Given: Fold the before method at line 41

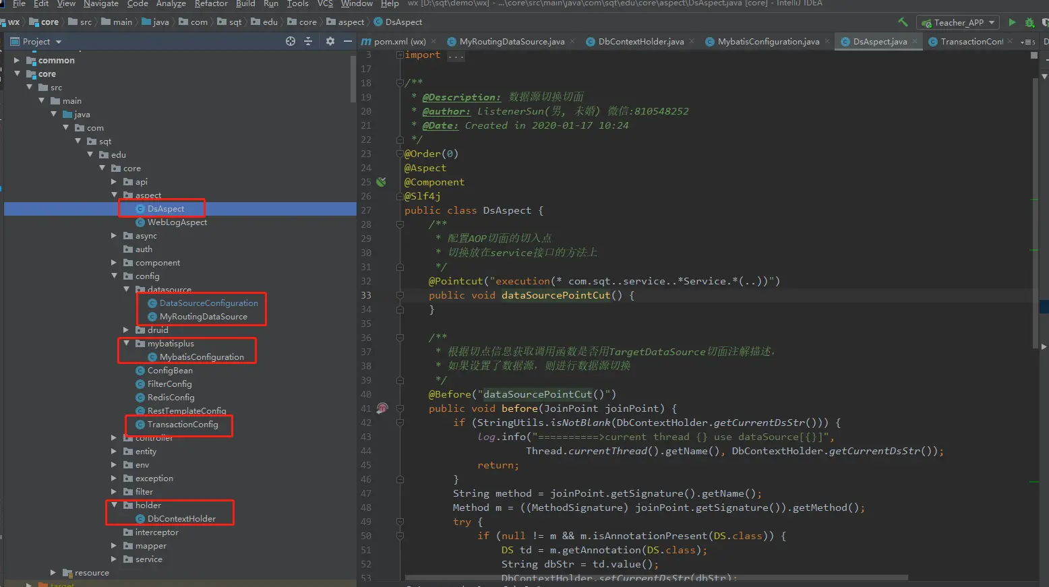Looking at the screenshot, I should tap(400, 408).
